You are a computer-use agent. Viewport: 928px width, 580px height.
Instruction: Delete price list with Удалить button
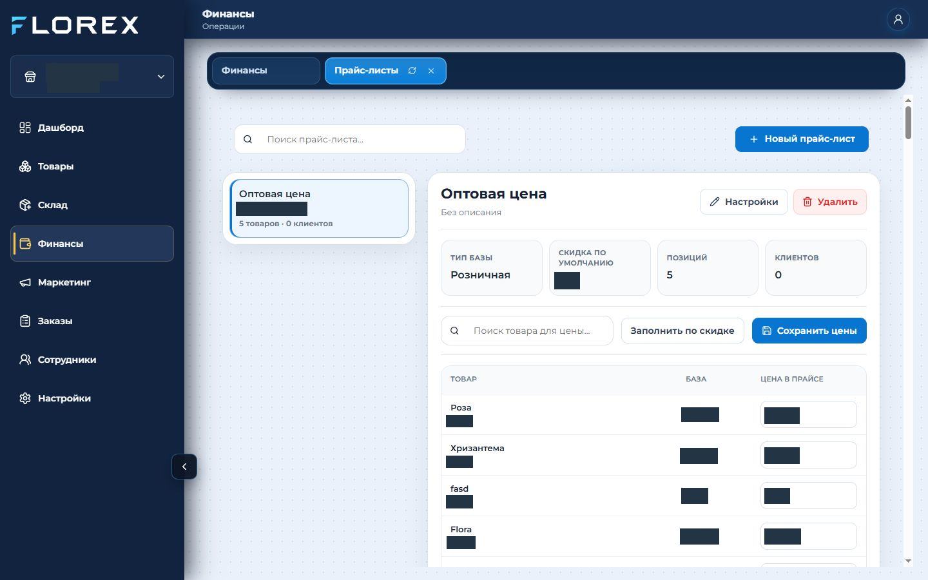tap(829, 202)
